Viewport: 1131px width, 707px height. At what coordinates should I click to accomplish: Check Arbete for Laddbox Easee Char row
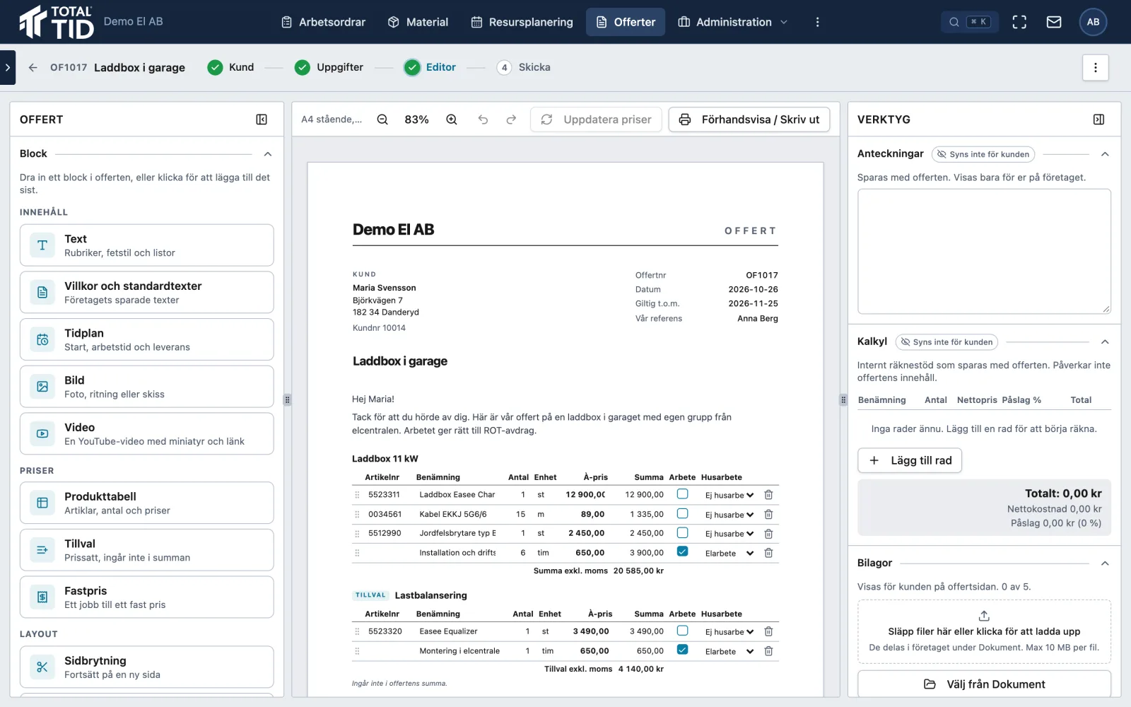point(682,494)
